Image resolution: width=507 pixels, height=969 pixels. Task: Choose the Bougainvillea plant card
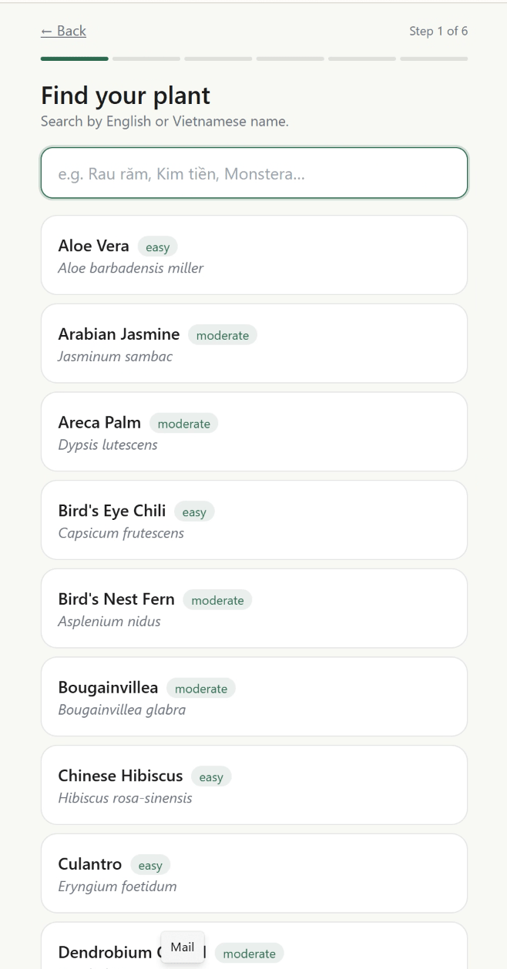(254, 696)
